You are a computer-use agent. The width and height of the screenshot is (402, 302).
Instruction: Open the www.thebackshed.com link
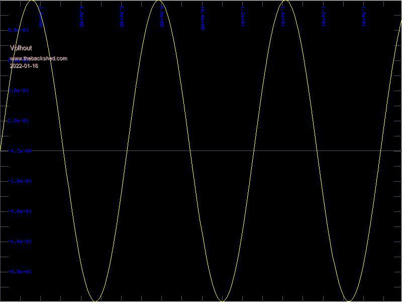pyautogui.click(x=38, y=58)
